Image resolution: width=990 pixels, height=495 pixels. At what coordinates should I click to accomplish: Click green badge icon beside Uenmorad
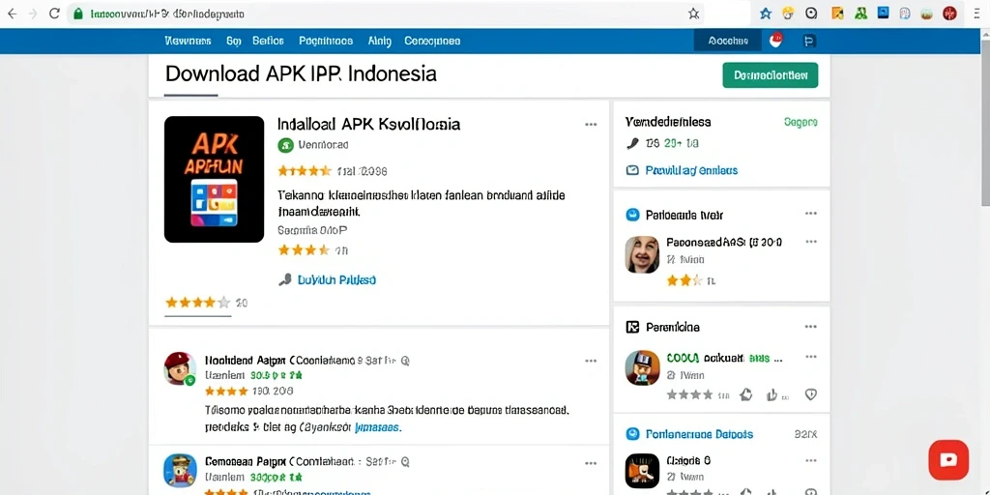(286, 145)
